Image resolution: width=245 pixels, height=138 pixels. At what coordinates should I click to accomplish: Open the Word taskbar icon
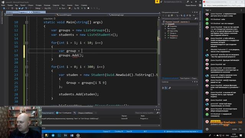[72, 135]
